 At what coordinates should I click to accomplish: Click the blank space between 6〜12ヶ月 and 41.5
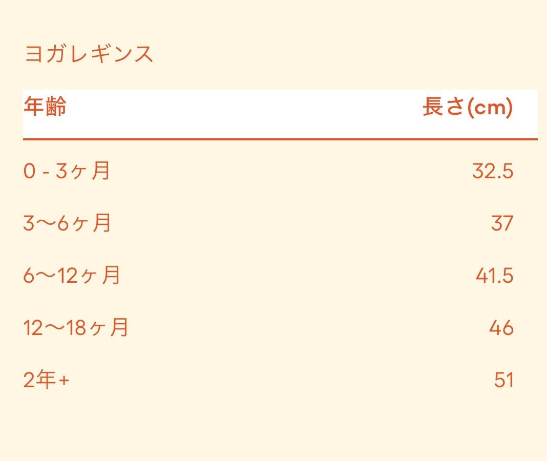point(297,276)
